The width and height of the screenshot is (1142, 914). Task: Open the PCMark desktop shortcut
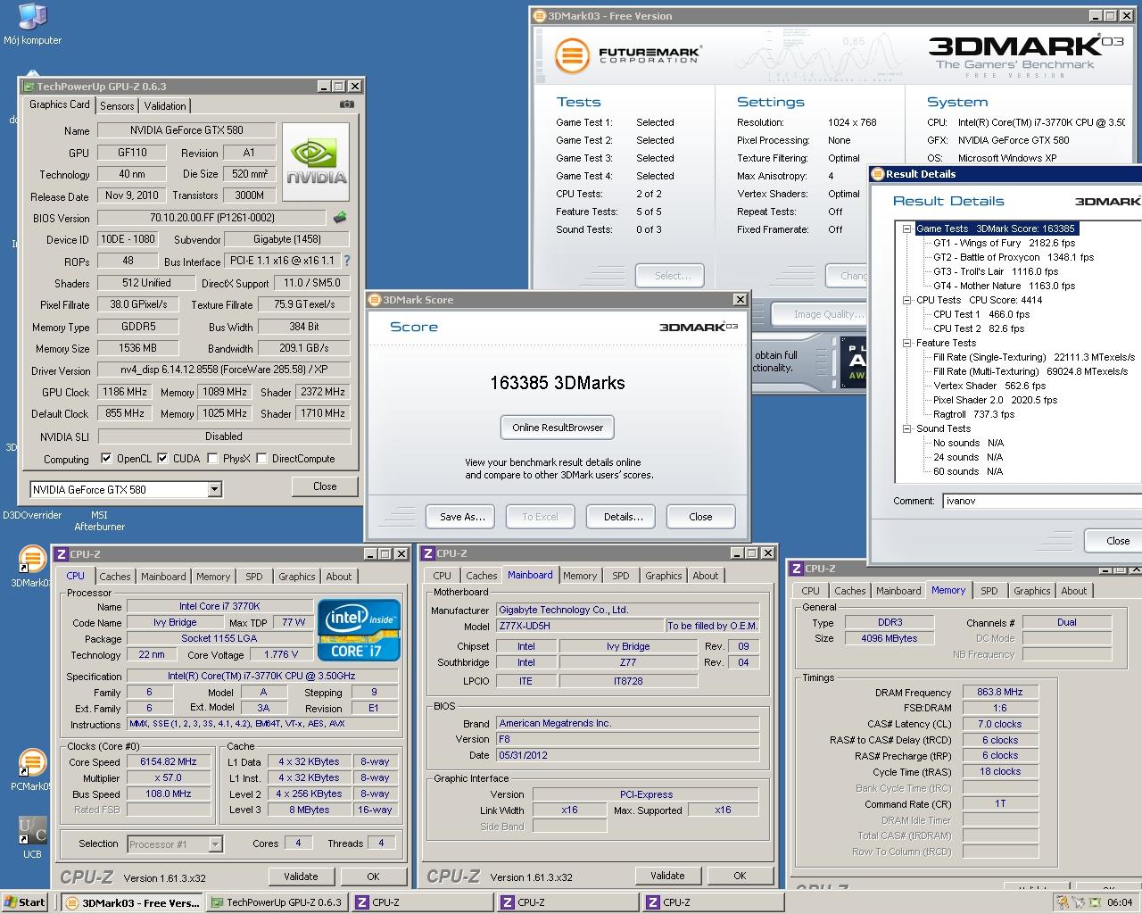coord(32,769)
